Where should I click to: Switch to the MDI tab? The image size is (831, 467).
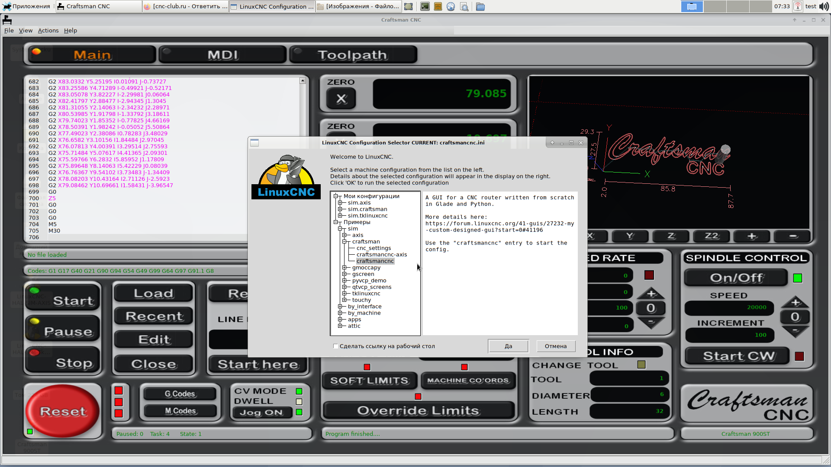pos(222,55)
